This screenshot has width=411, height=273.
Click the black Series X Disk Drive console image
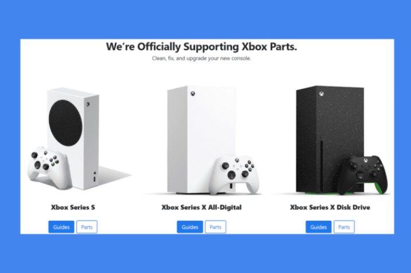(329, 139)
